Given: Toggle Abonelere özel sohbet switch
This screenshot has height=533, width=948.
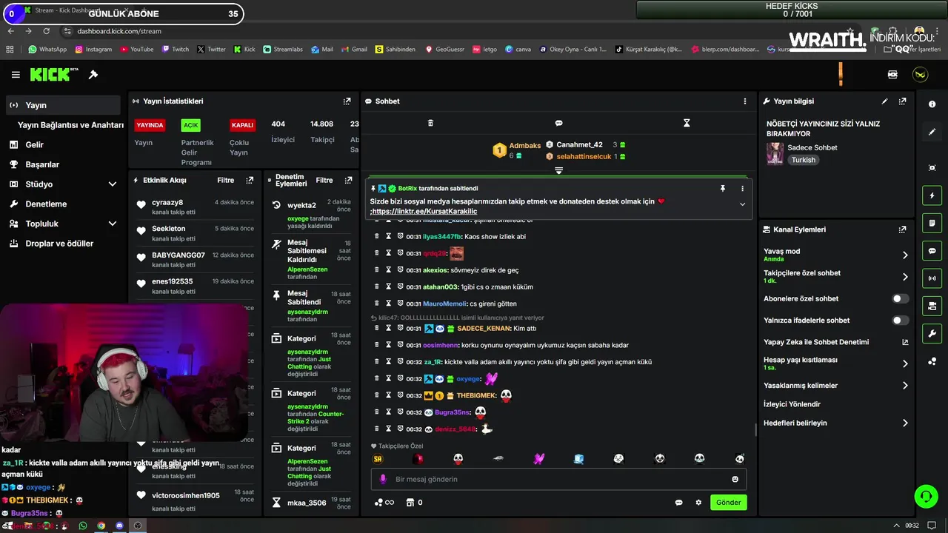Looking at the screenshot, I should coord(900,299).
